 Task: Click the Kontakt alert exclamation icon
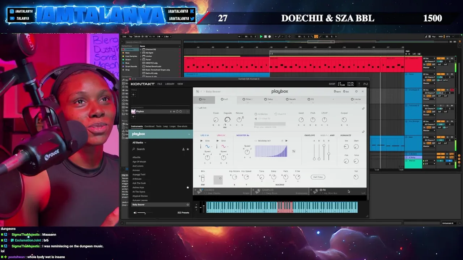tap(359, 84)
